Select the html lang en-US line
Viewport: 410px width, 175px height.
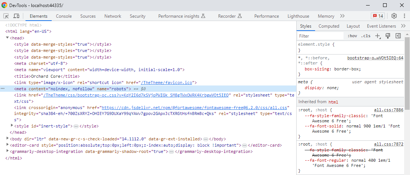[x=28, y=32]
